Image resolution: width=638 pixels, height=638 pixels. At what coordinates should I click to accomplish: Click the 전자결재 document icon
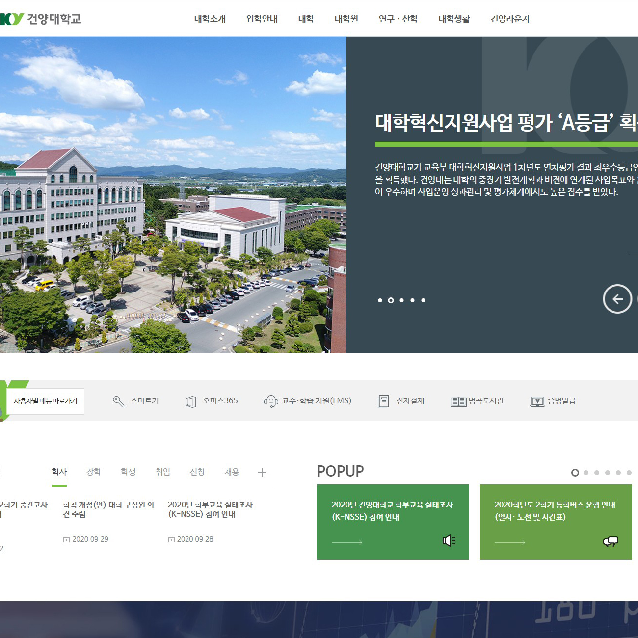click(x=383, y=401)
